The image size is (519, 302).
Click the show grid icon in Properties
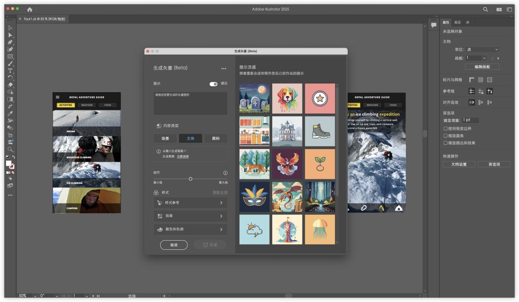480,80
